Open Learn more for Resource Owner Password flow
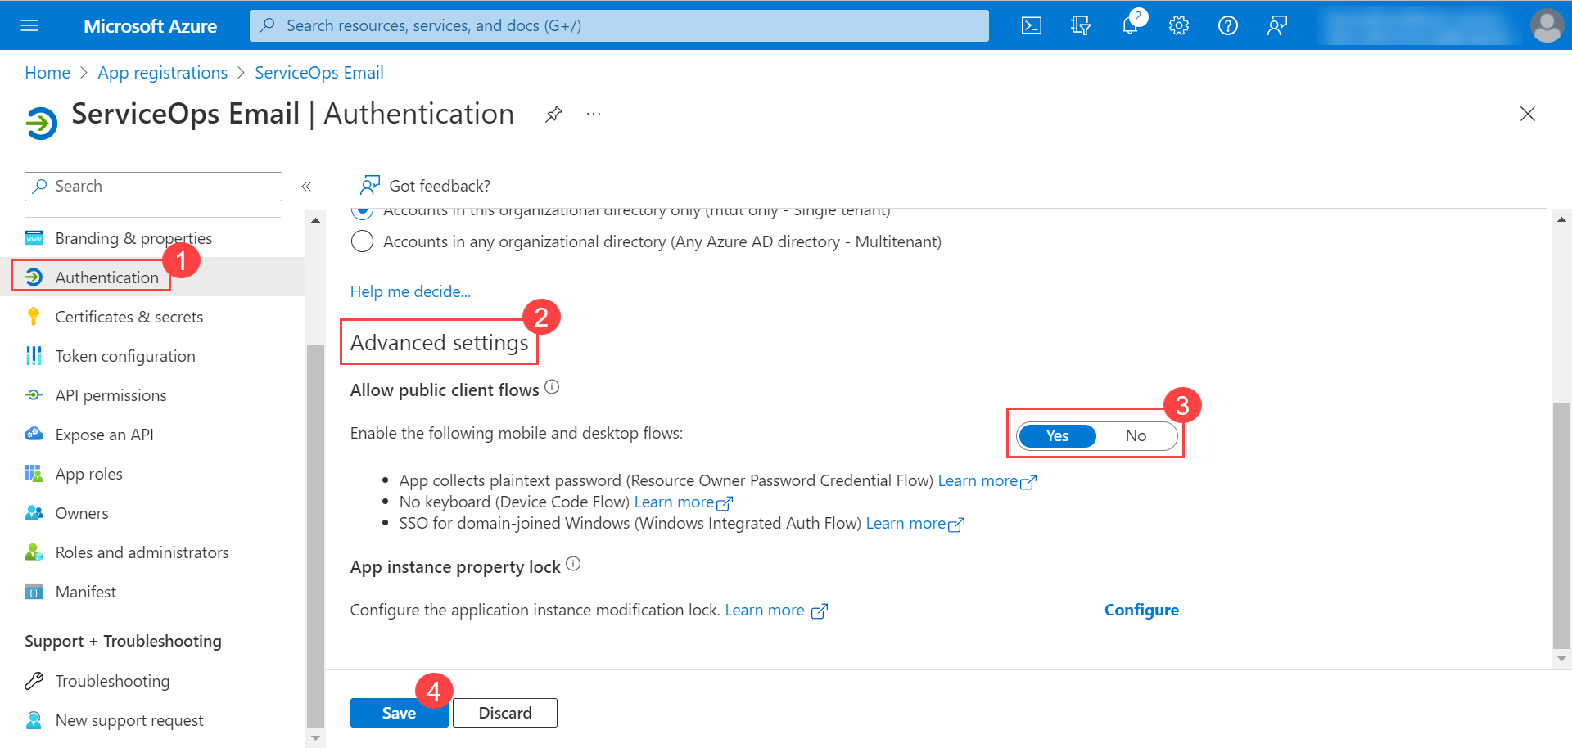This screenshot has width=1572, height=748. click(x=987, y=481)
